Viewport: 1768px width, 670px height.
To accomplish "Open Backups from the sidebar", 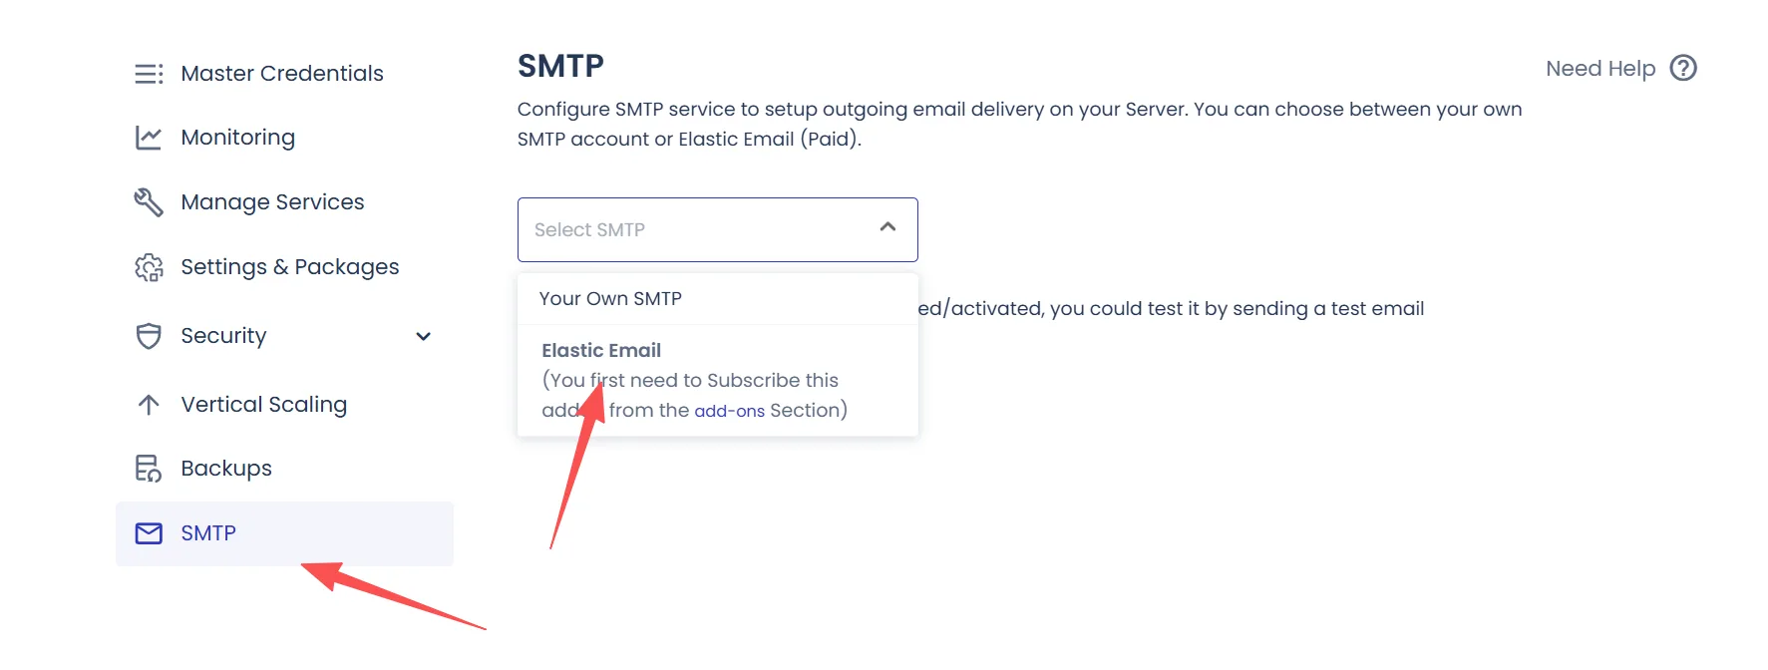I will pos(226,469).
